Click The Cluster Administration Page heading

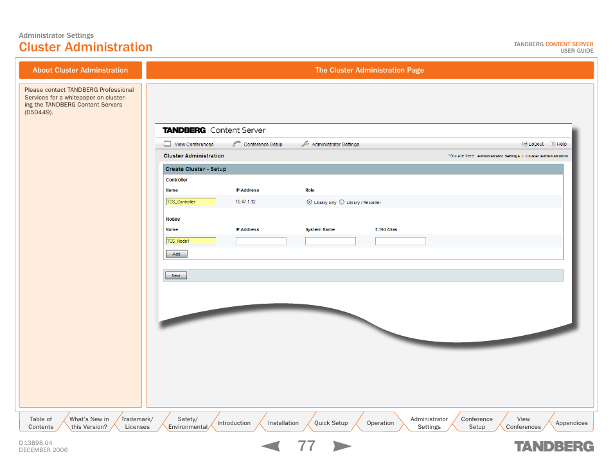tap(370, 70)
